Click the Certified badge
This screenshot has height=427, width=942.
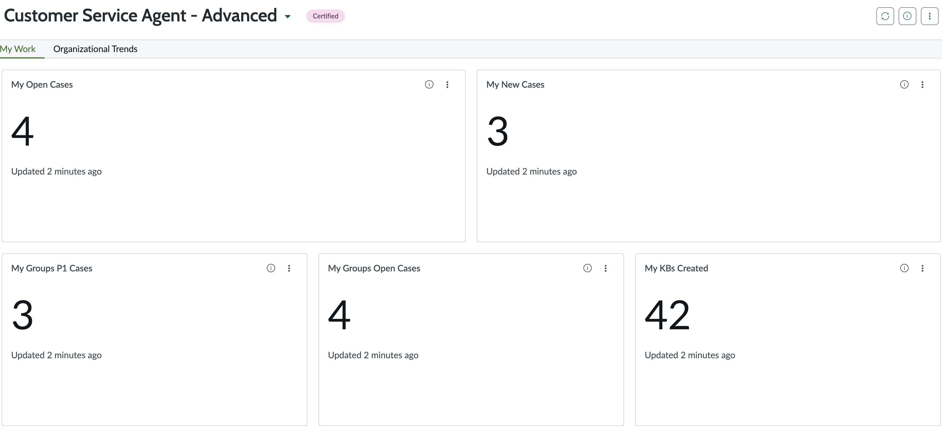pyautogui.click(x=325, y=16)
